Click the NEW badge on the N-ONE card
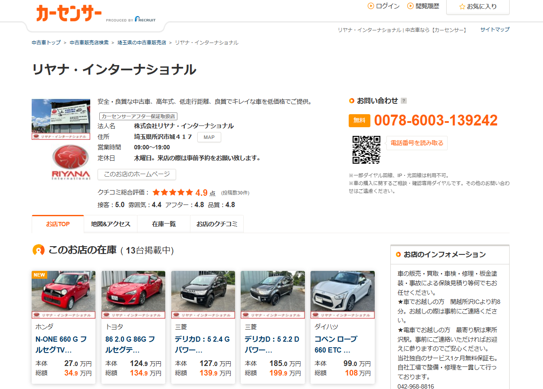Image resolution: width=543 pixels, height=389 pixels. [x=39, y=275]
